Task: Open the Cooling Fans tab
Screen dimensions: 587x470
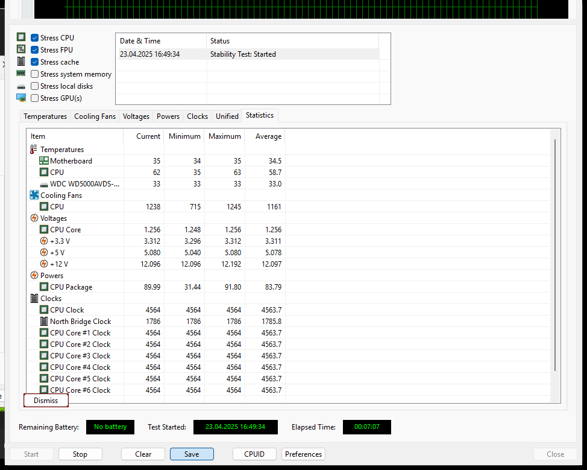Action: pos(95,116)
